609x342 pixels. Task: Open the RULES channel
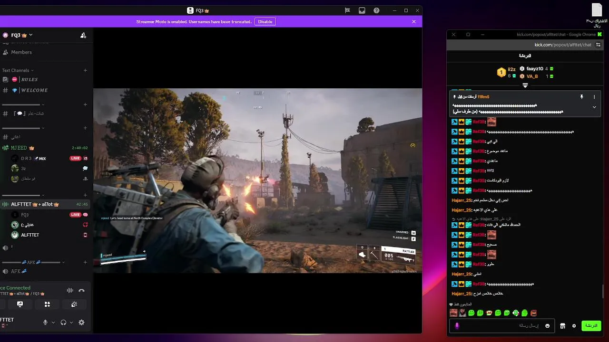coord(46,79)
